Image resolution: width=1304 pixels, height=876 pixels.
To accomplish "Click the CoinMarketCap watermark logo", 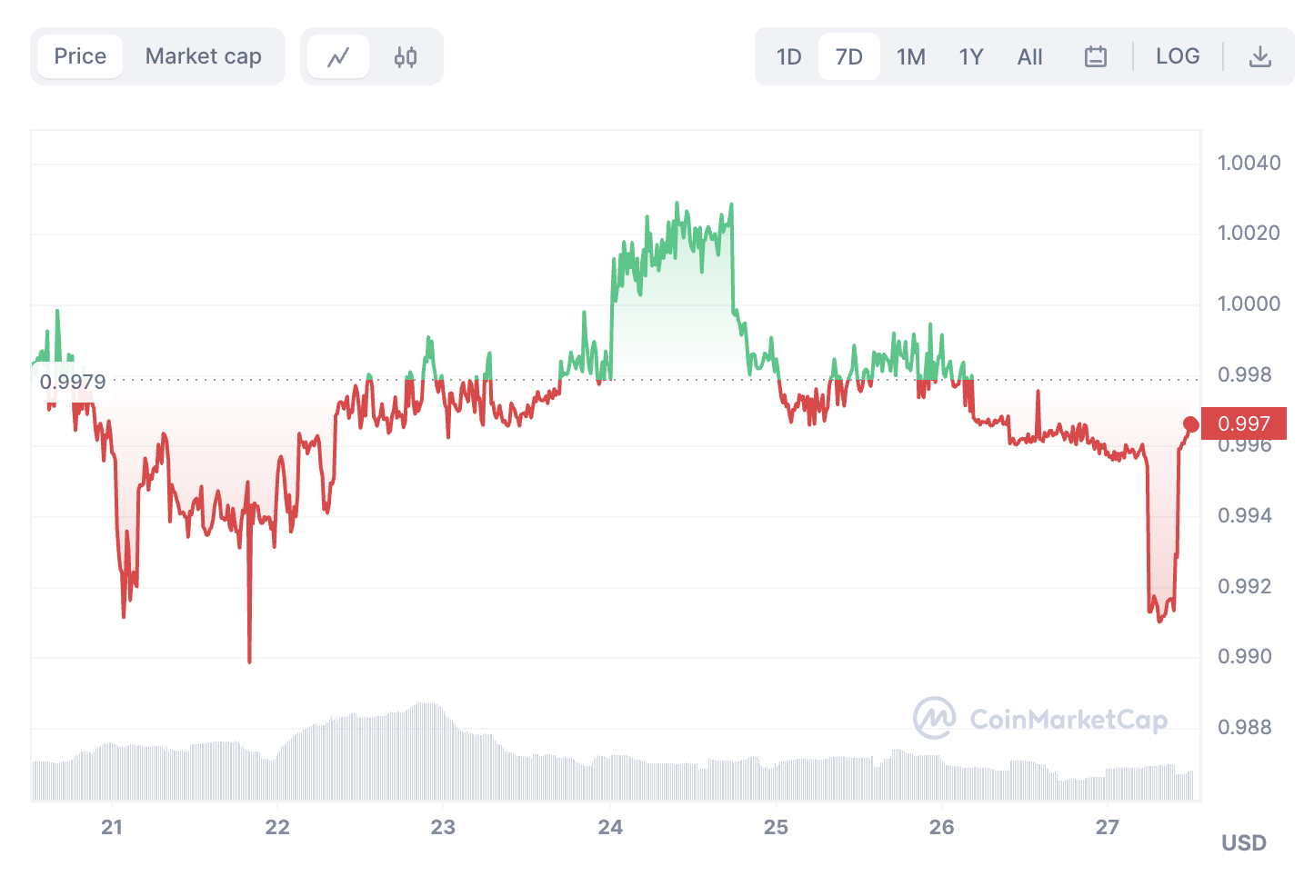I will (x=1039, y=719).
